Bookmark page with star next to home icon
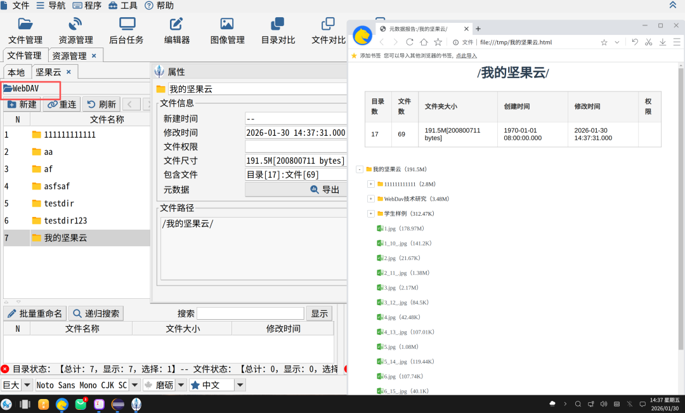 [438, 42]
